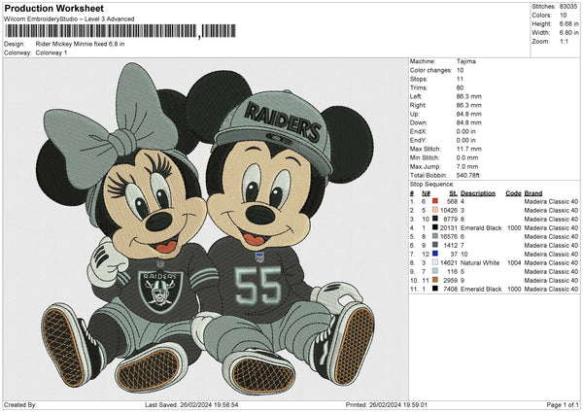Image resolution: width=583 pixels, height=412 pixels.
Task: Click the Max Stitch value '11.7 mm'
Action: pos(469,149)
